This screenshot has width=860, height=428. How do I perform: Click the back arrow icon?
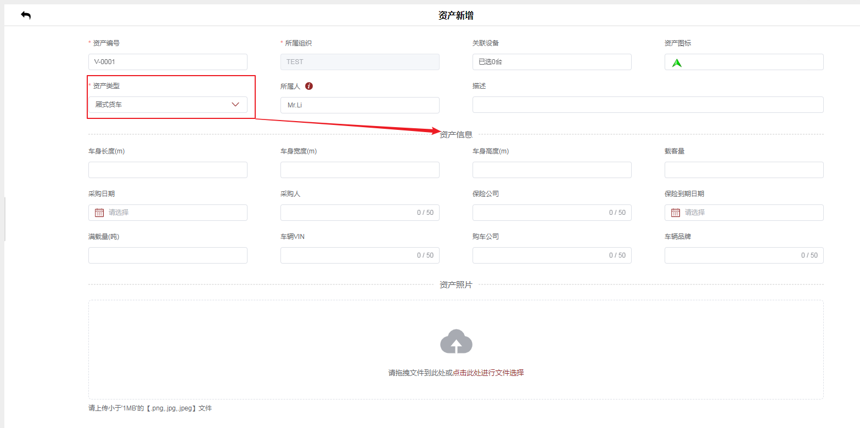click(26, 15)
